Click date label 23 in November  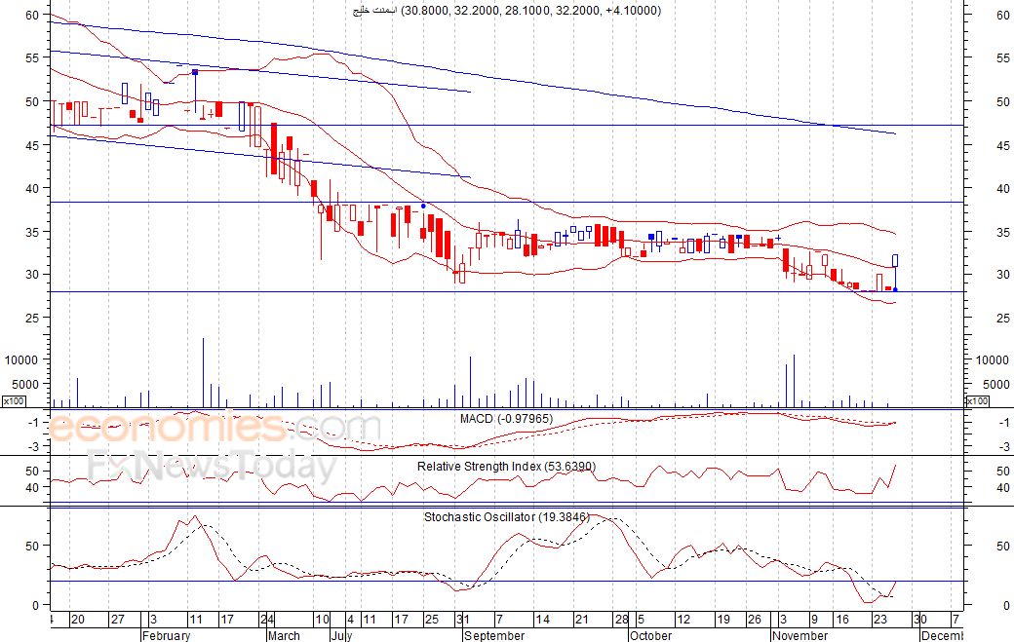click(880, 620)
